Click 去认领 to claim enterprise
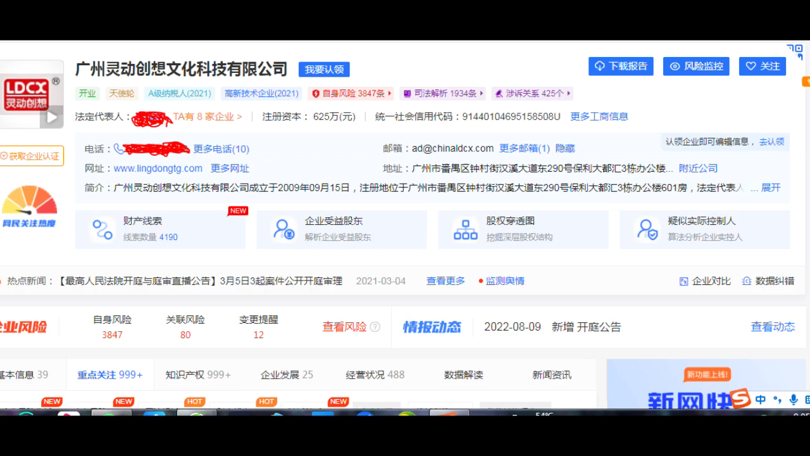This screenshot has height=456, width=810. (x=771, y=142)
